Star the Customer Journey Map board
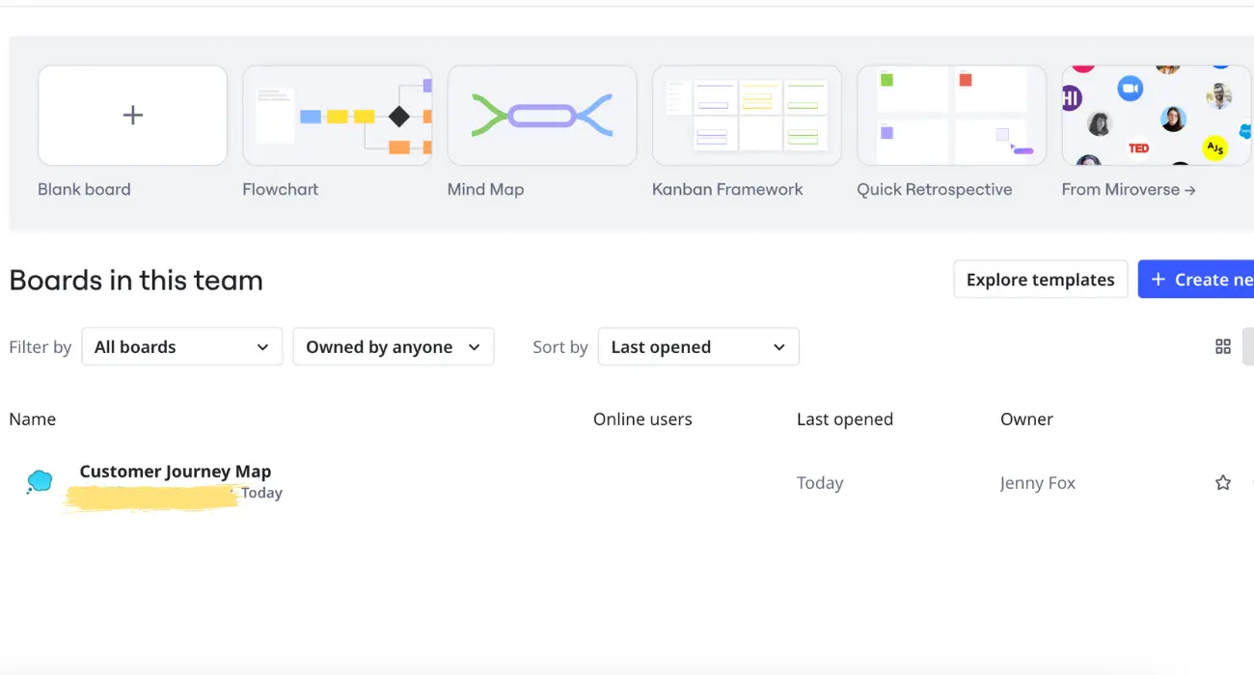The image size is (1254, 675). (x=1222, y=483)
